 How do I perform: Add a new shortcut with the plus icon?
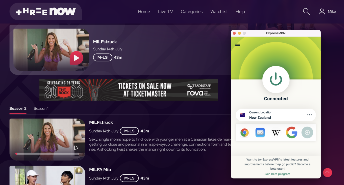point(307,132)
